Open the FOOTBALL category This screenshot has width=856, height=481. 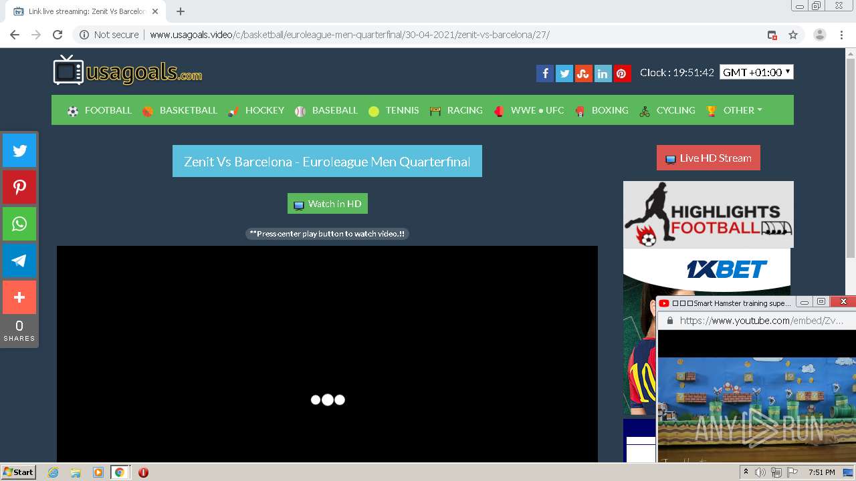click(100, 110)
